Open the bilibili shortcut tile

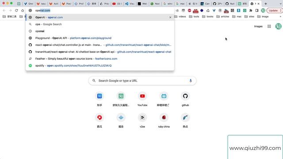[164, 99]
